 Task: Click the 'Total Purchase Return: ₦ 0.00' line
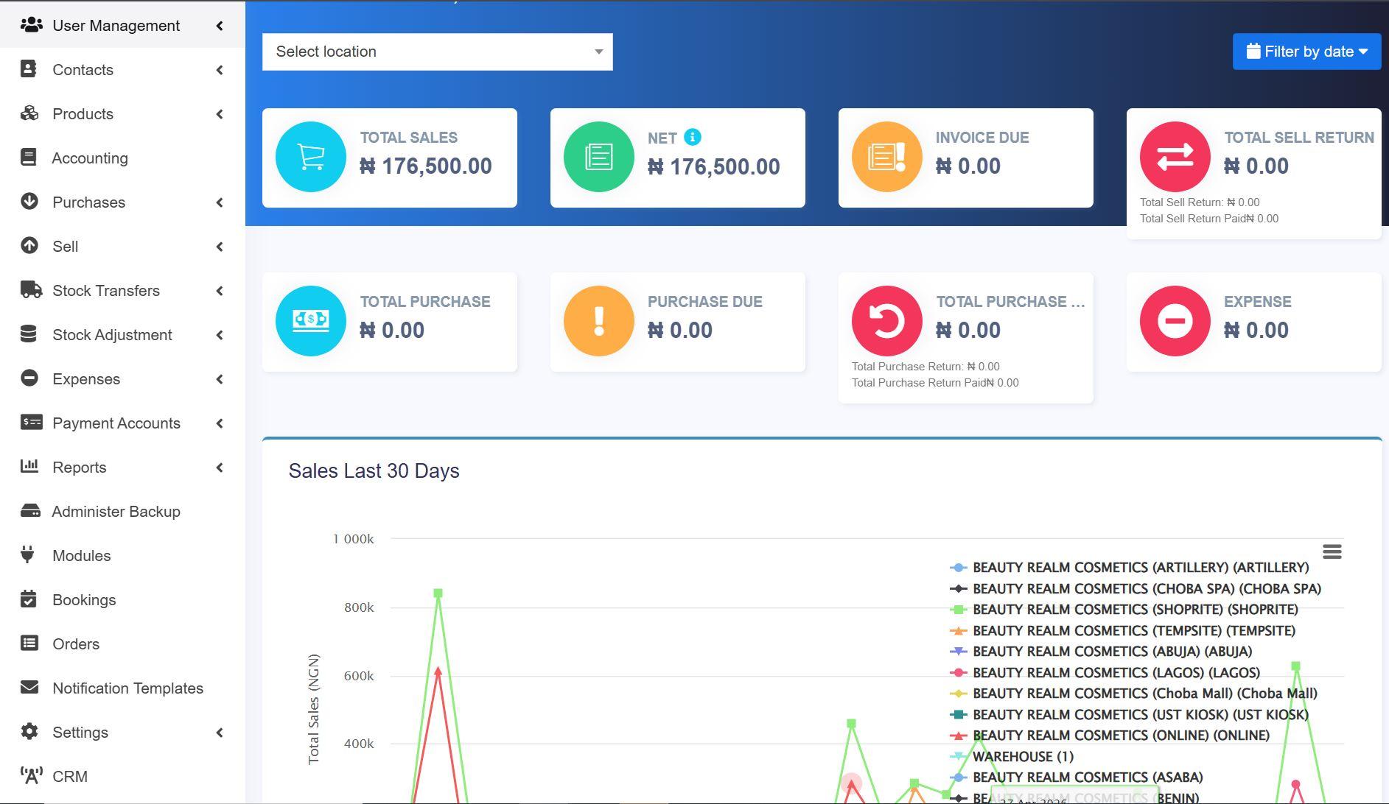click(x=926, y=367)
